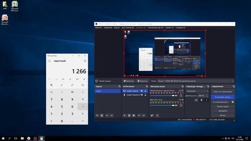This screenshot has height=141, width=251.
Task: Open File menu in OBS
Action: coord(98,28)
